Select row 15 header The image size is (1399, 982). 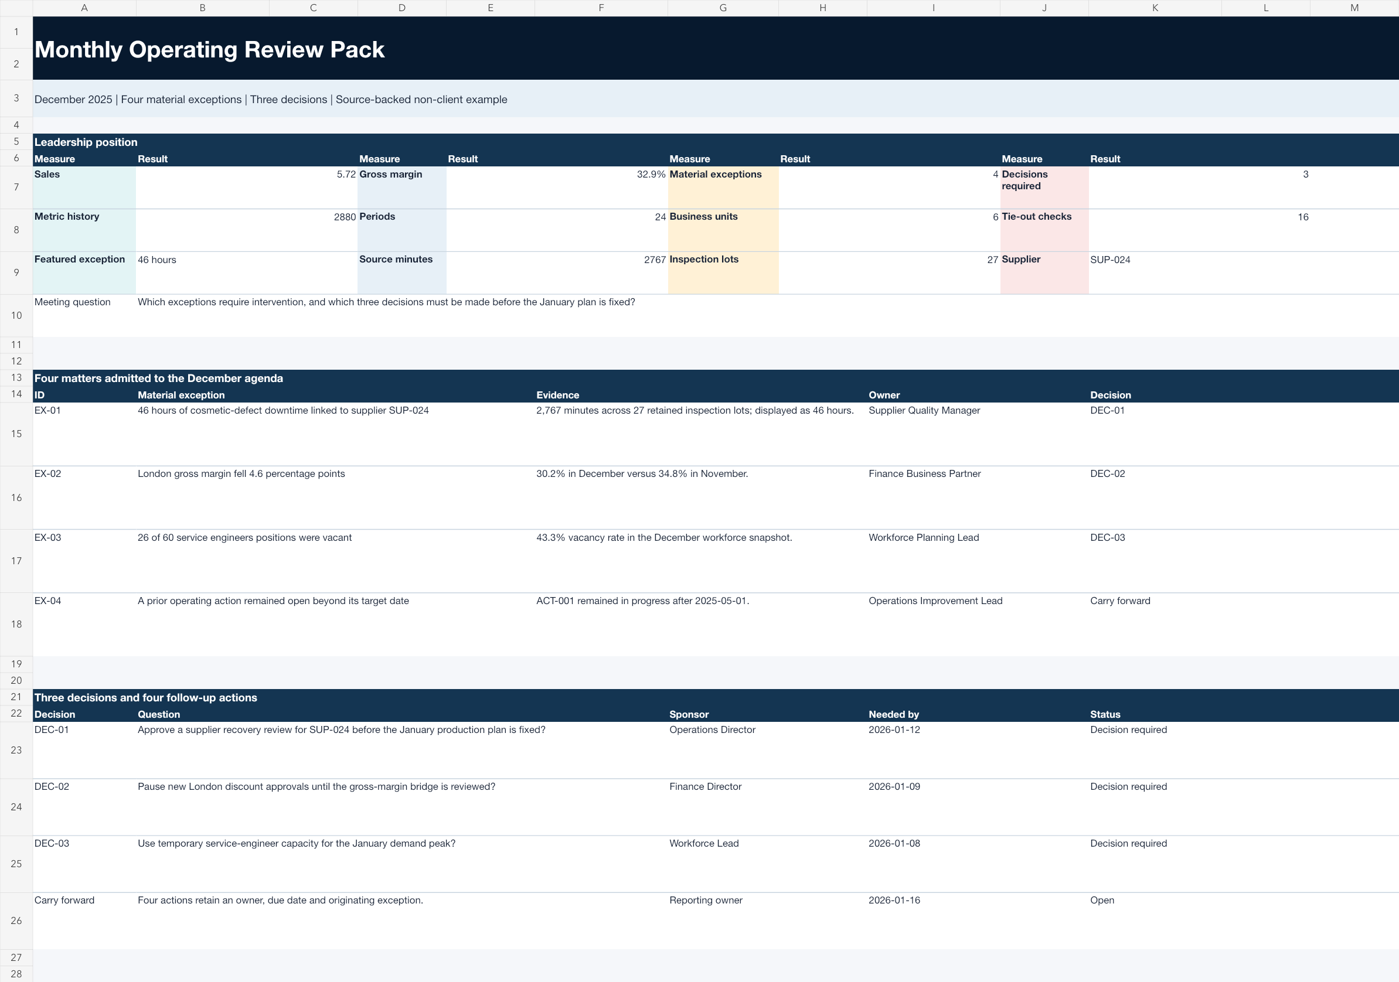click(x=16, y=434)
